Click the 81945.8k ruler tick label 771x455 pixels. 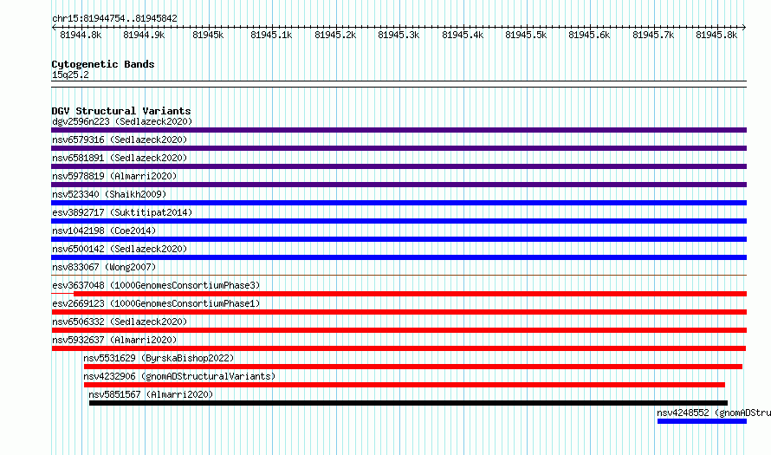tap(716, 35)
